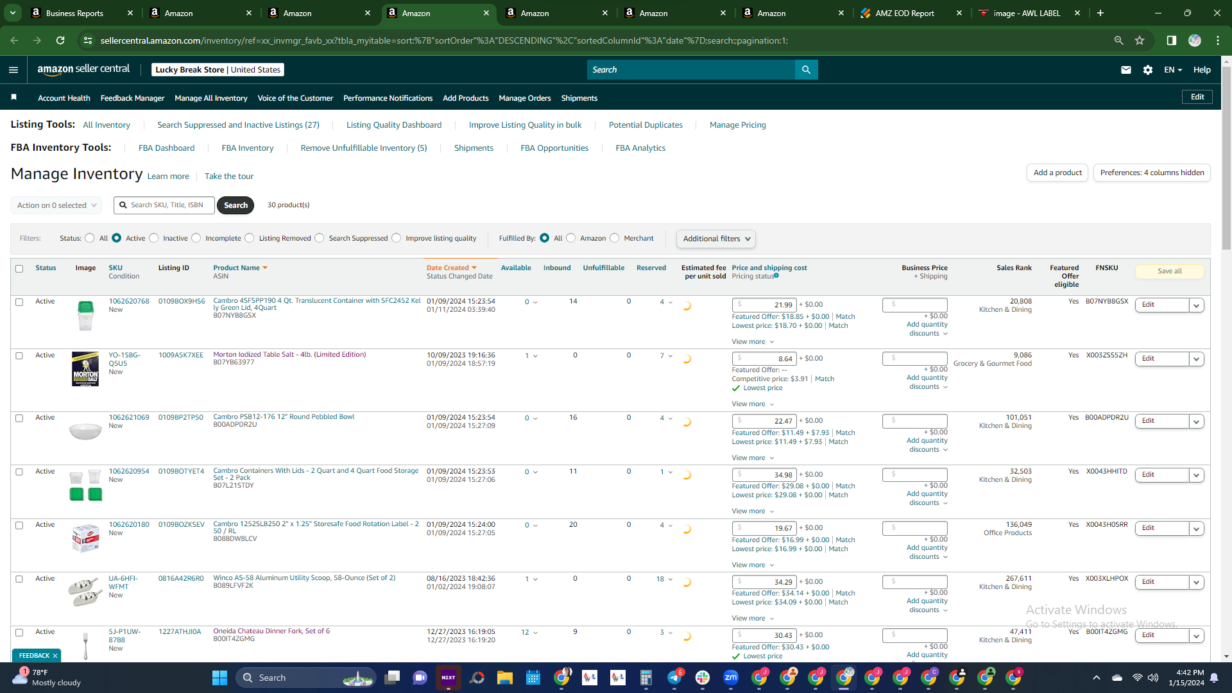Toggle the browser side panel icon

[1172, 40]
